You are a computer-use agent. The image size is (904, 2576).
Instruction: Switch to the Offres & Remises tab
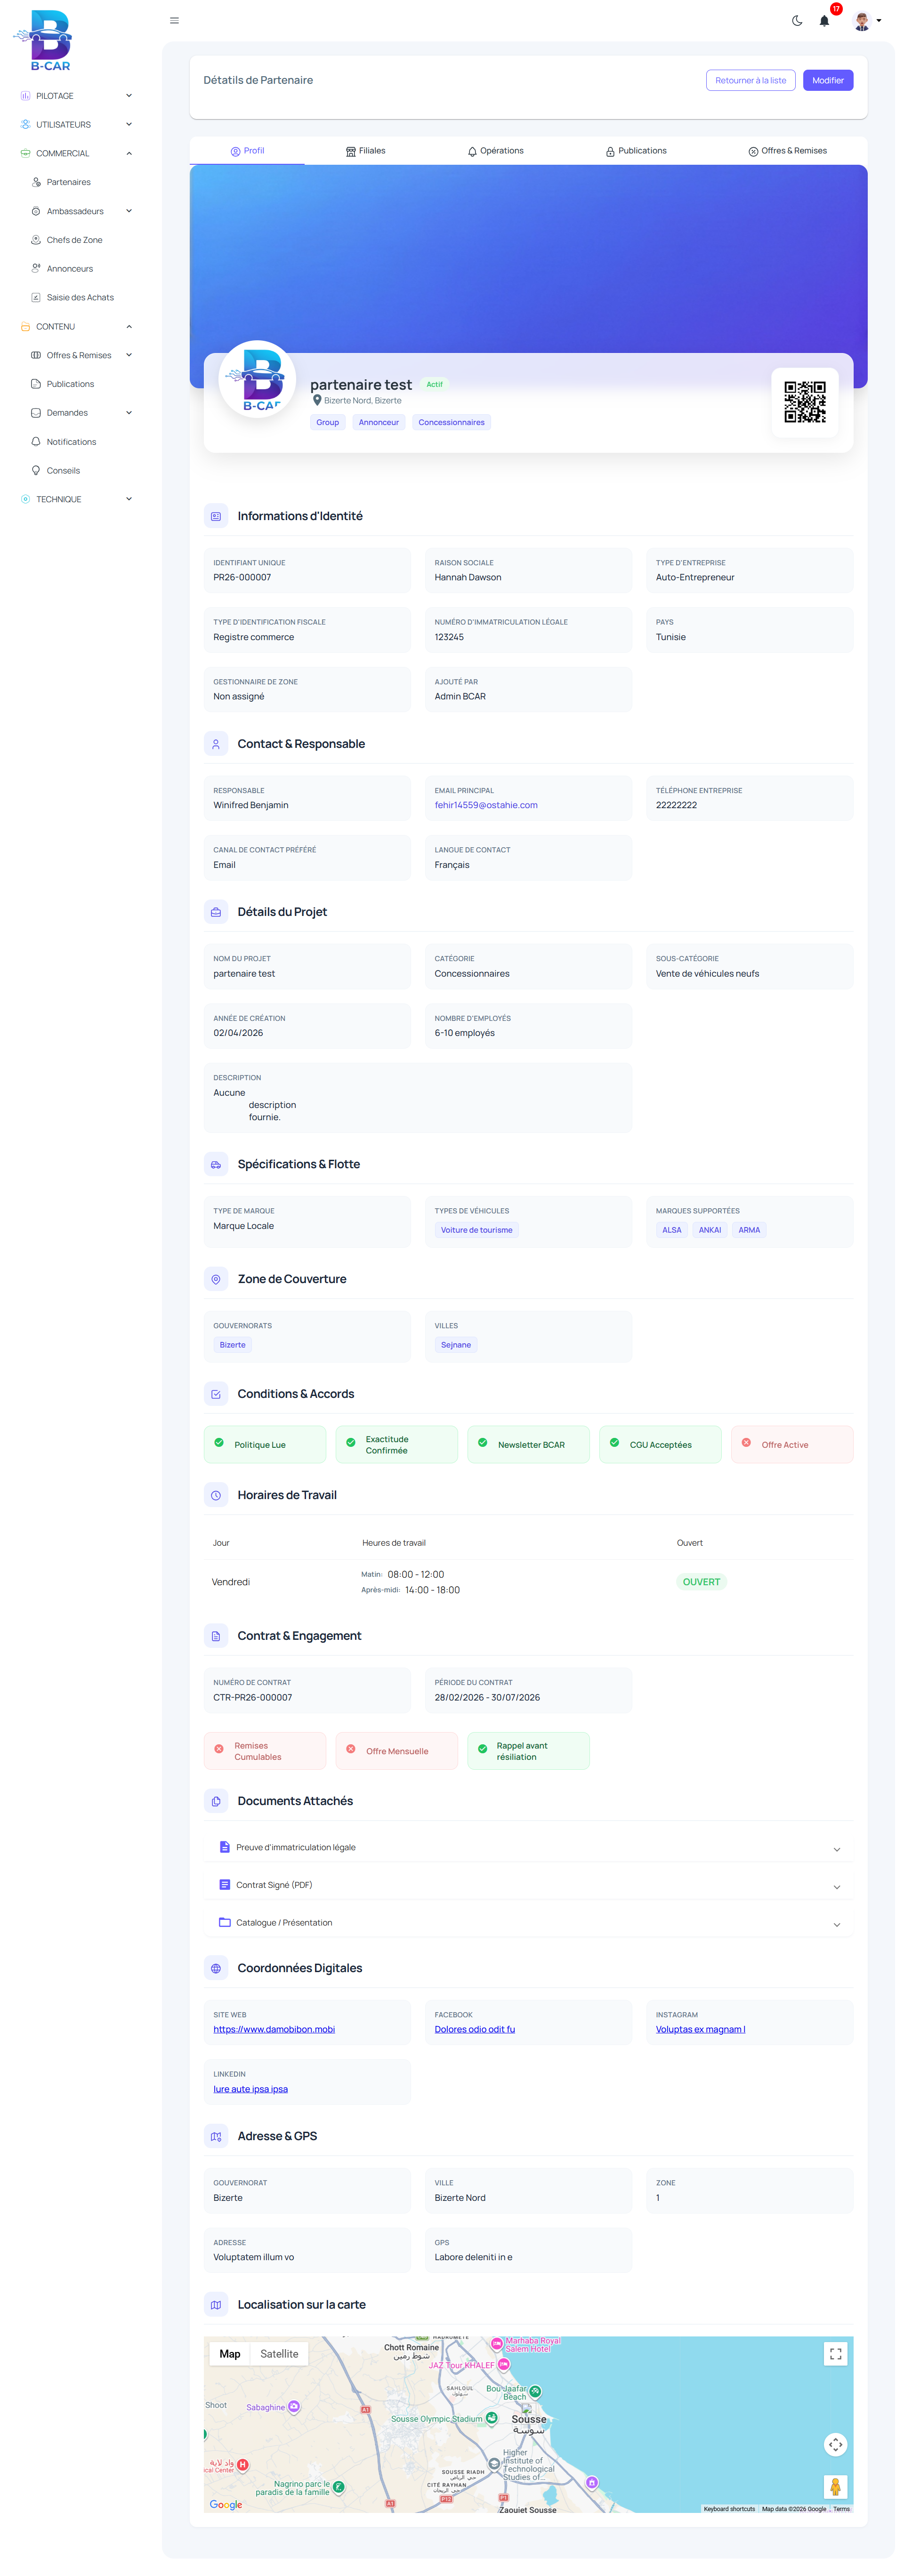pos(787,151)
